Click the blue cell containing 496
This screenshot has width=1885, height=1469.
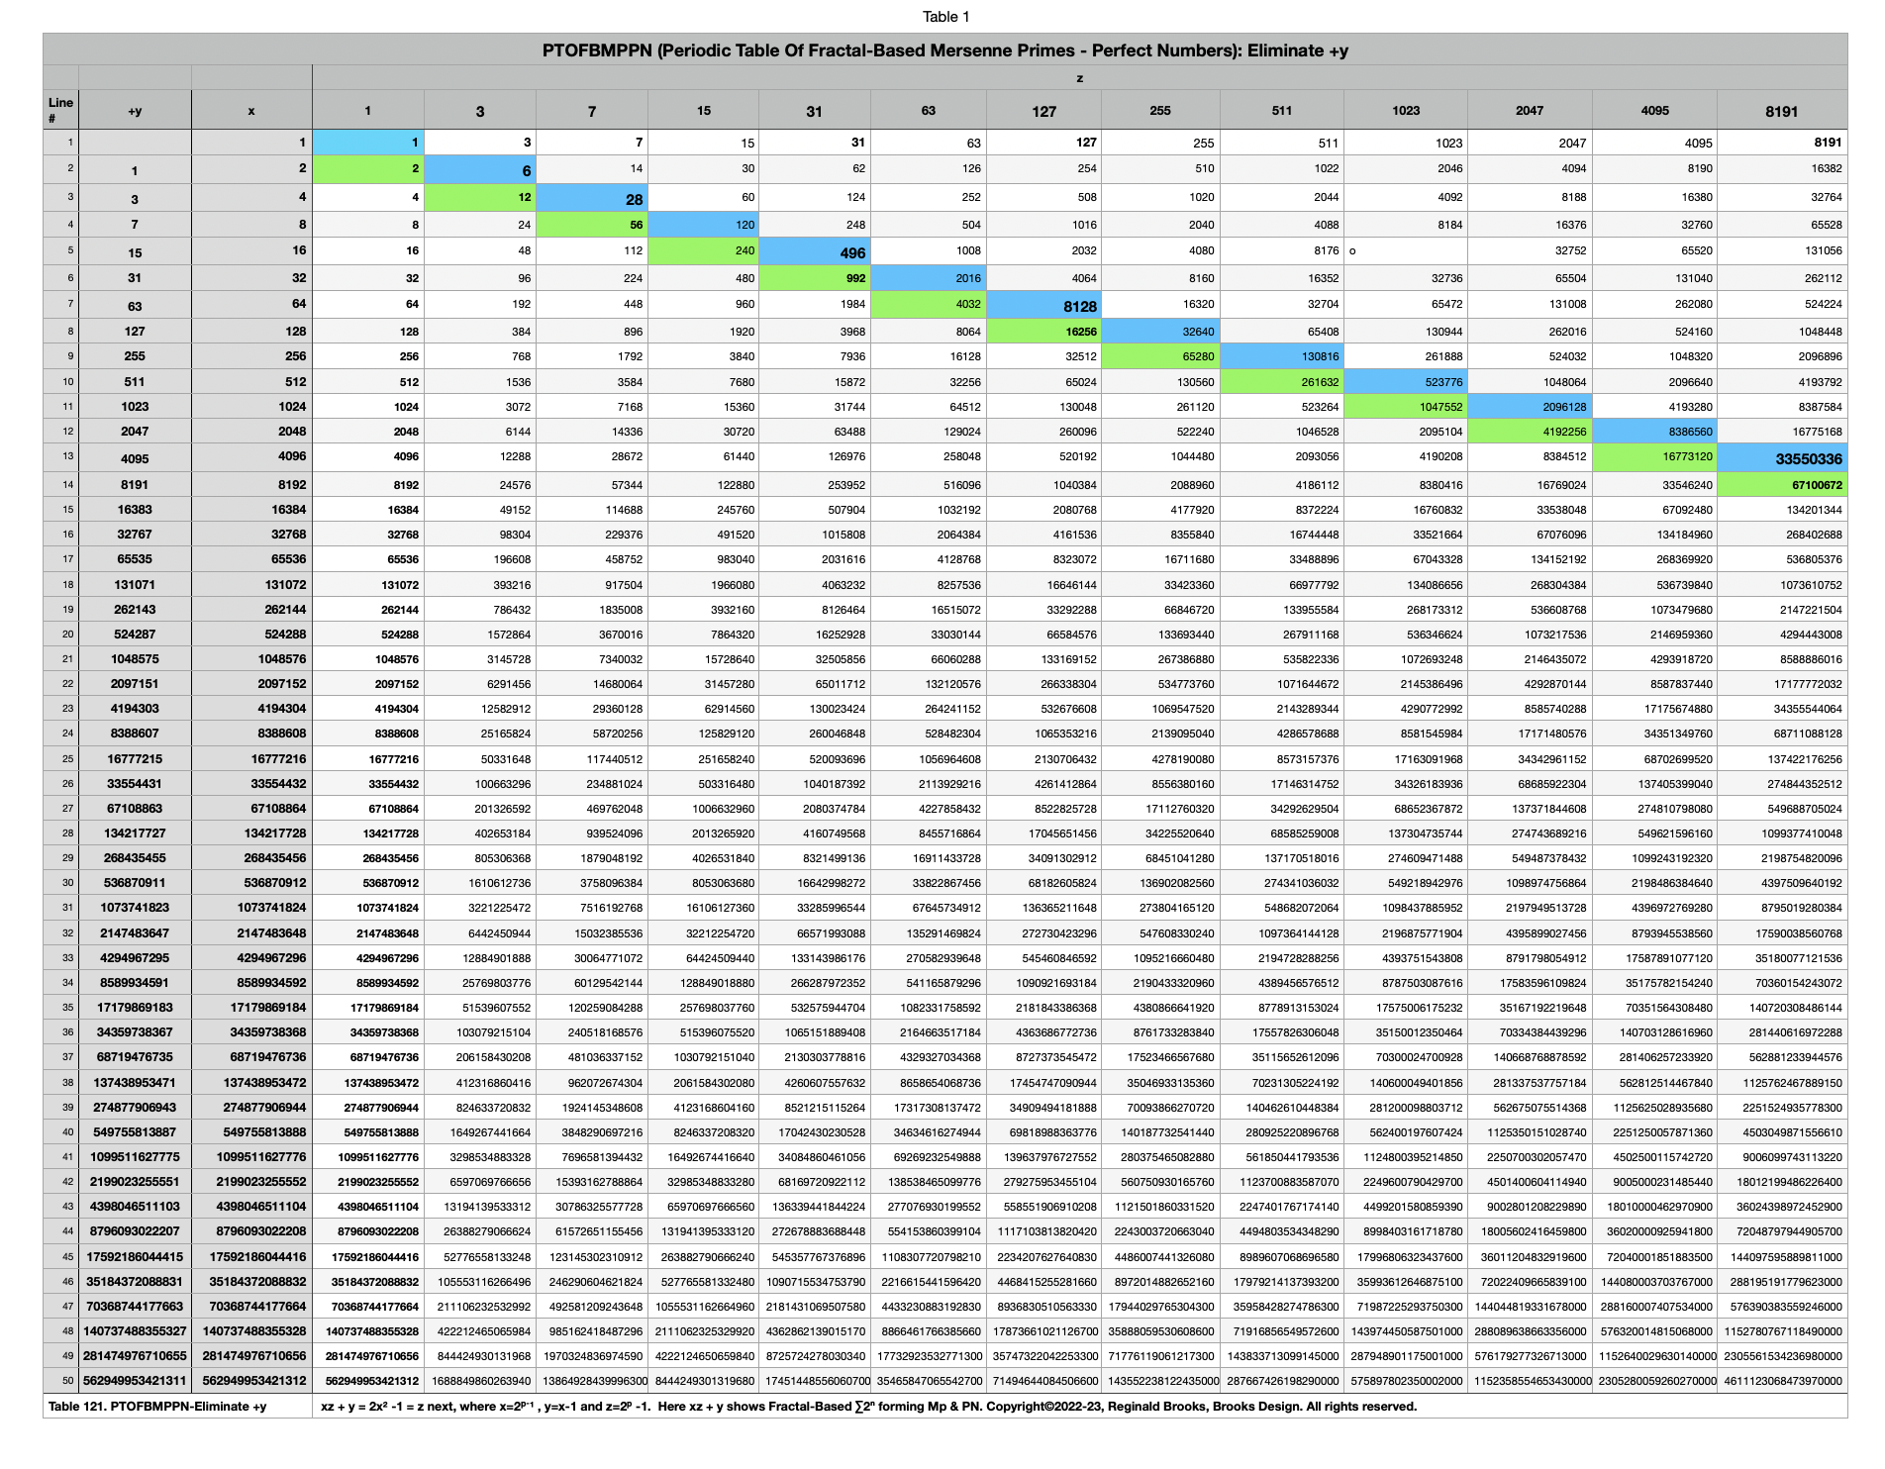(815, 252)
